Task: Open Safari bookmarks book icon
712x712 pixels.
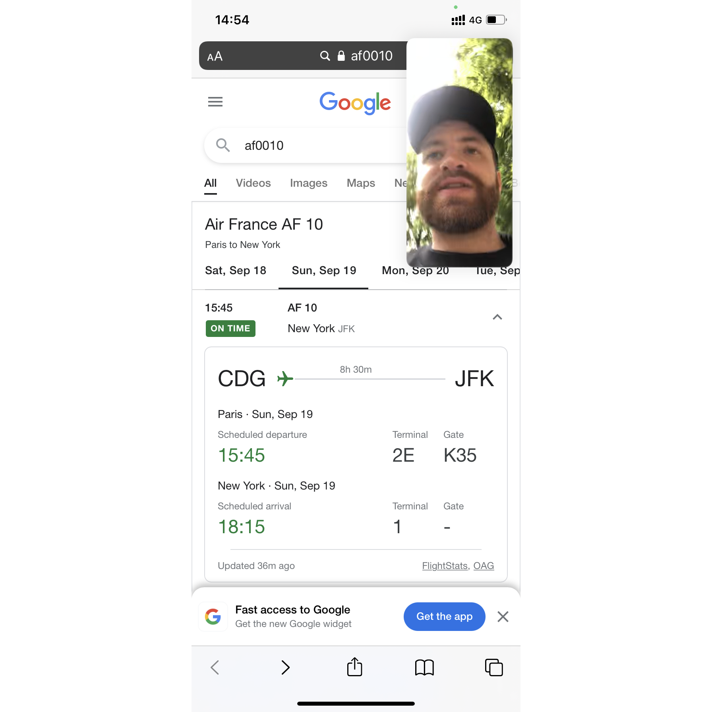Action: pyautogui.click(x=424, y=667)
